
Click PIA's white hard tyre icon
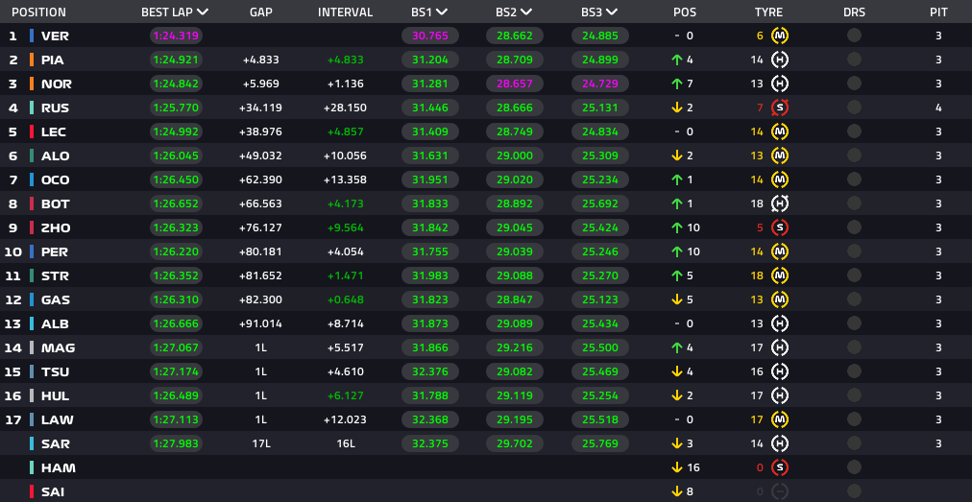(780, 60)
